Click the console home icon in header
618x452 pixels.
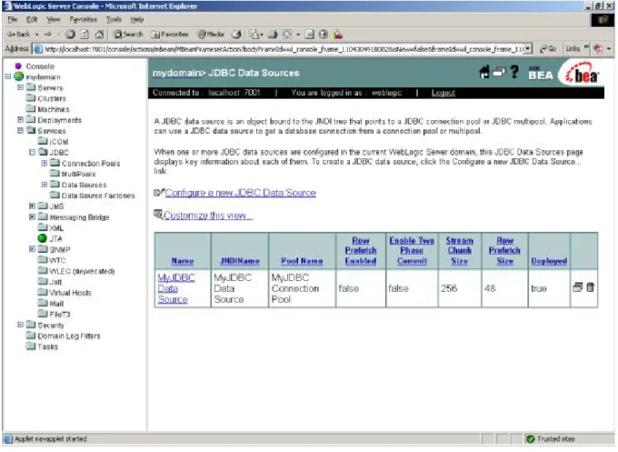[484, 72]
